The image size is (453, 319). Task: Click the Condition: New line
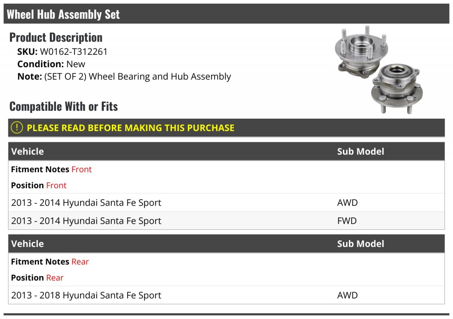point(51,64)
